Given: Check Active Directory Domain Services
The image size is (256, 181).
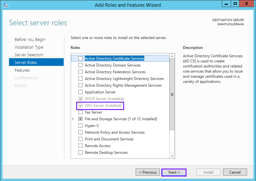Looking at the screenshot, I should point(81,65).
